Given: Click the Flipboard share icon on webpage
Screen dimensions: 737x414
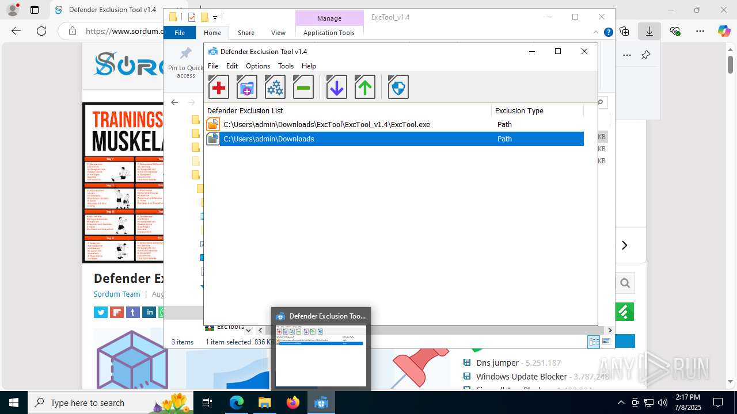Looking at the screenshot, I should [x=117, y=312].
